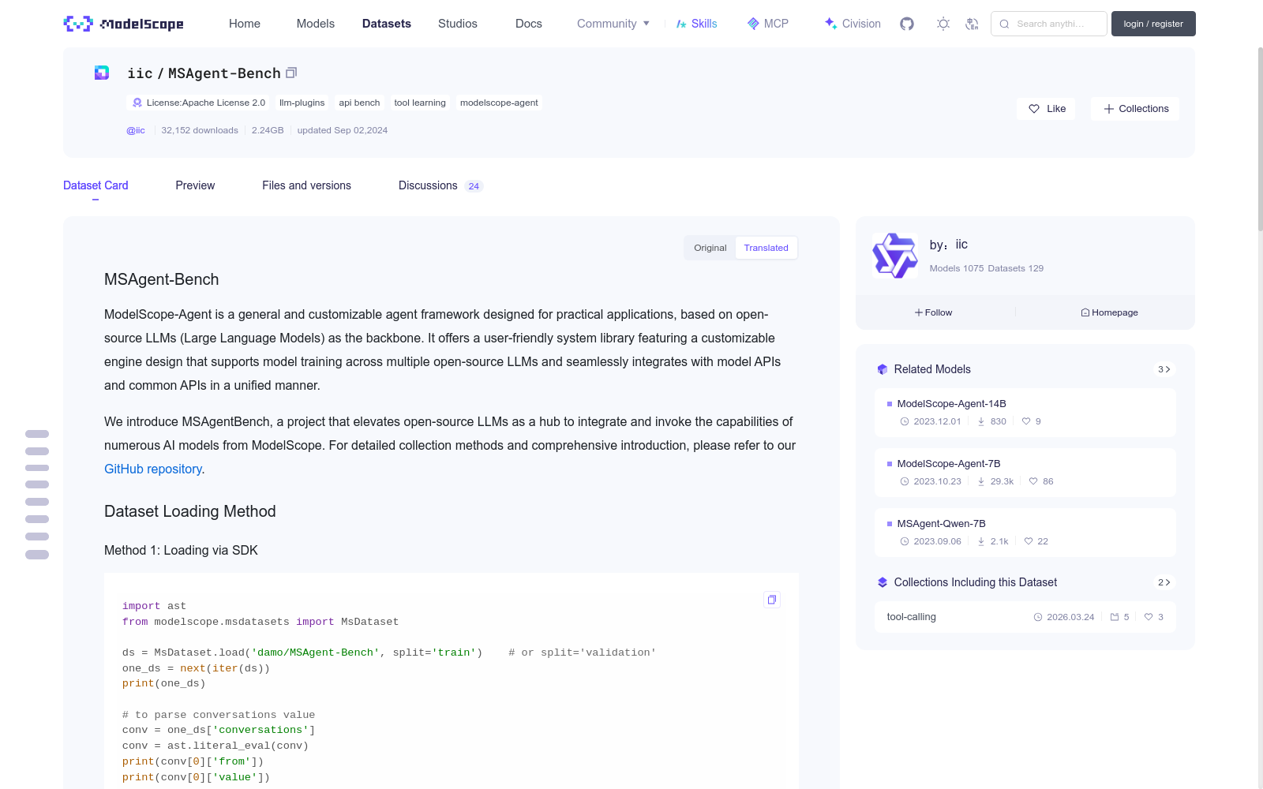Open the Civision page
The width and height of the screenshot is (1263, 789).
tap(853, 24)
